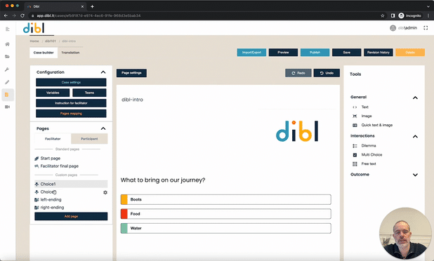The height and width of the screenshot is (261, 434).
Task: Click the red swatch beside Food
Action: click(124, 214)
